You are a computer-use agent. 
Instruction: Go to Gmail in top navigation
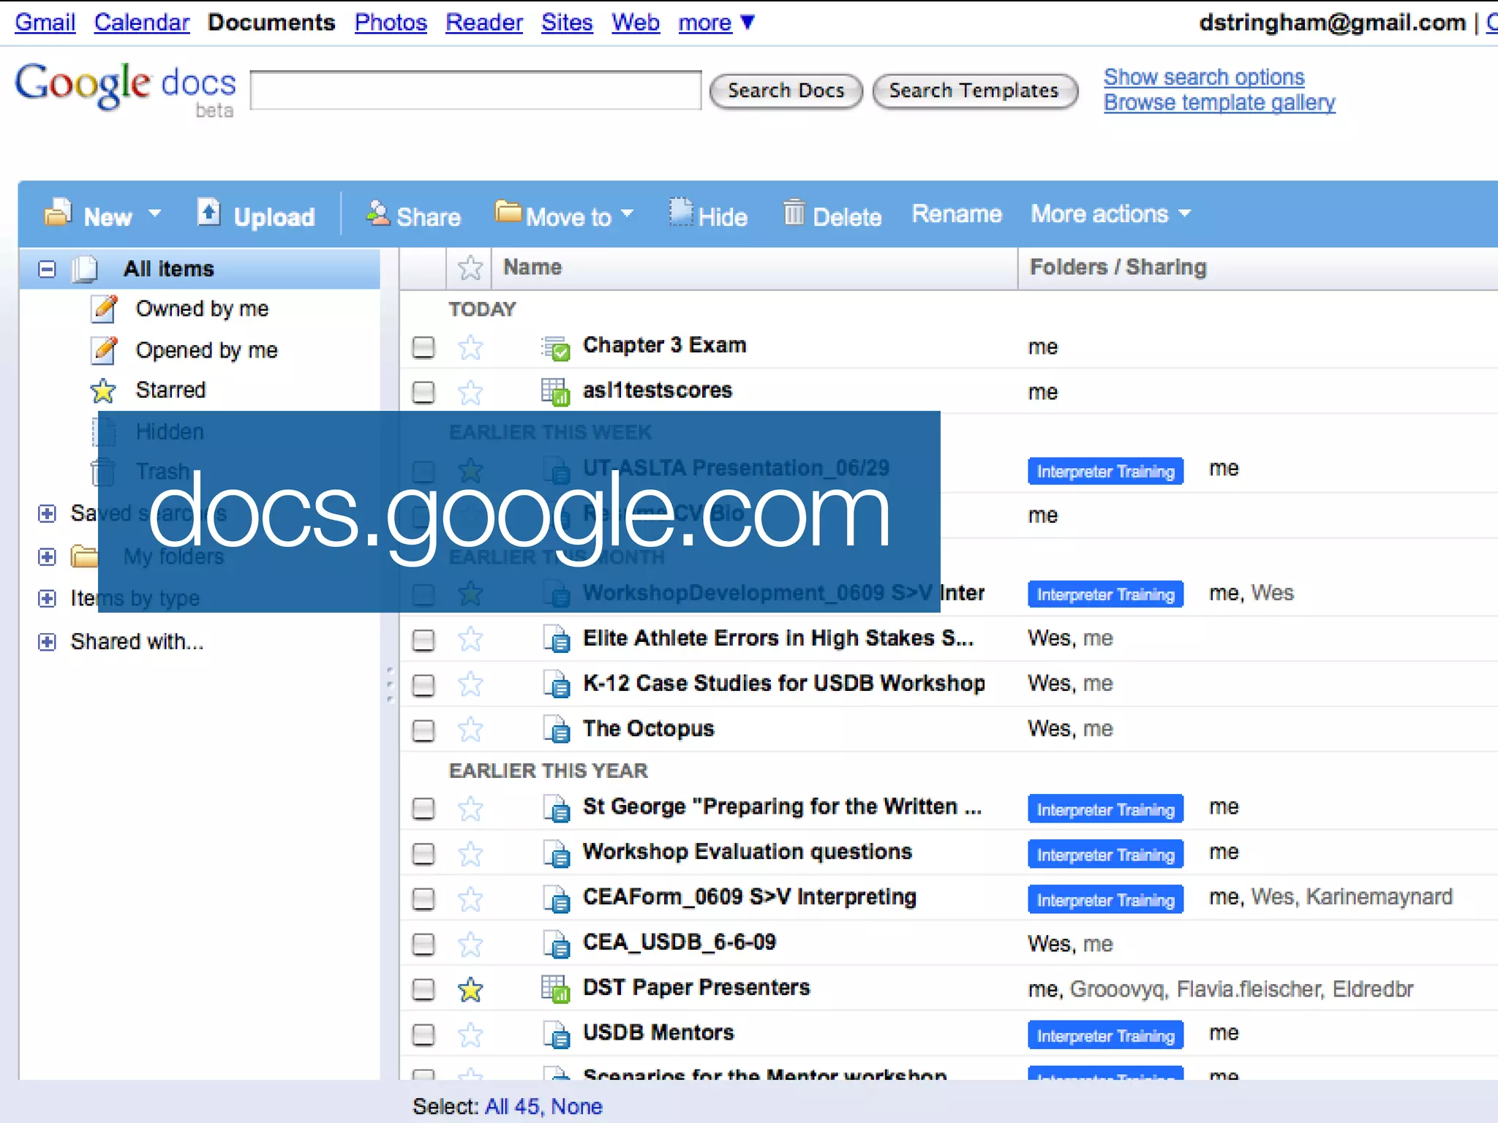(x=45, y=23)
